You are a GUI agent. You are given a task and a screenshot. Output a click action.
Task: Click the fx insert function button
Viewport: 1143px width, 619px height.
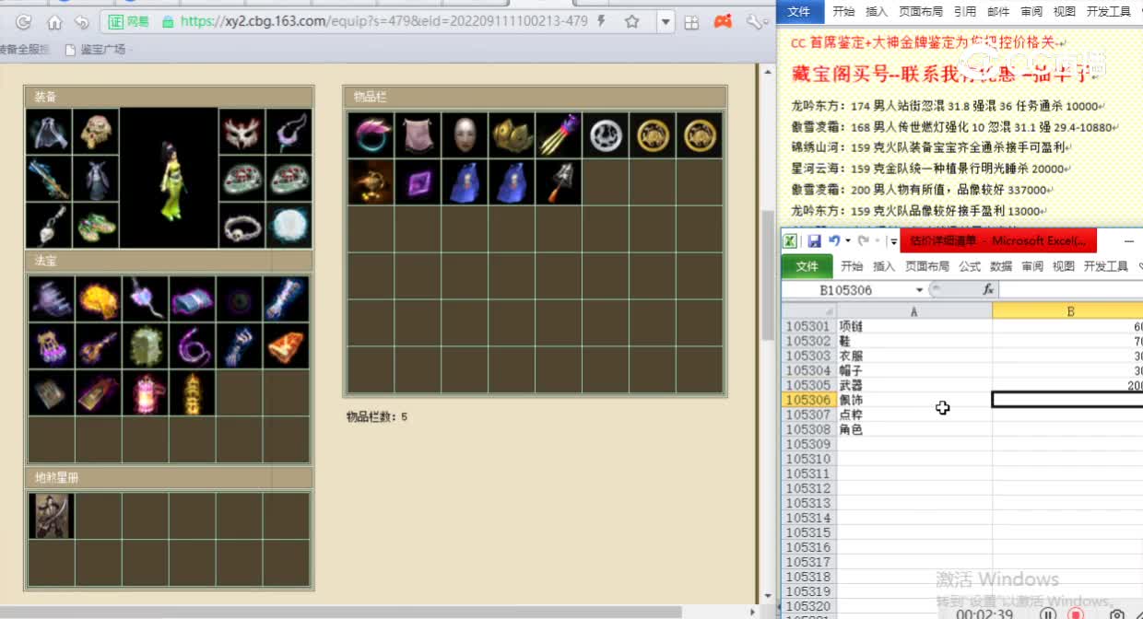tap(988, 289)
